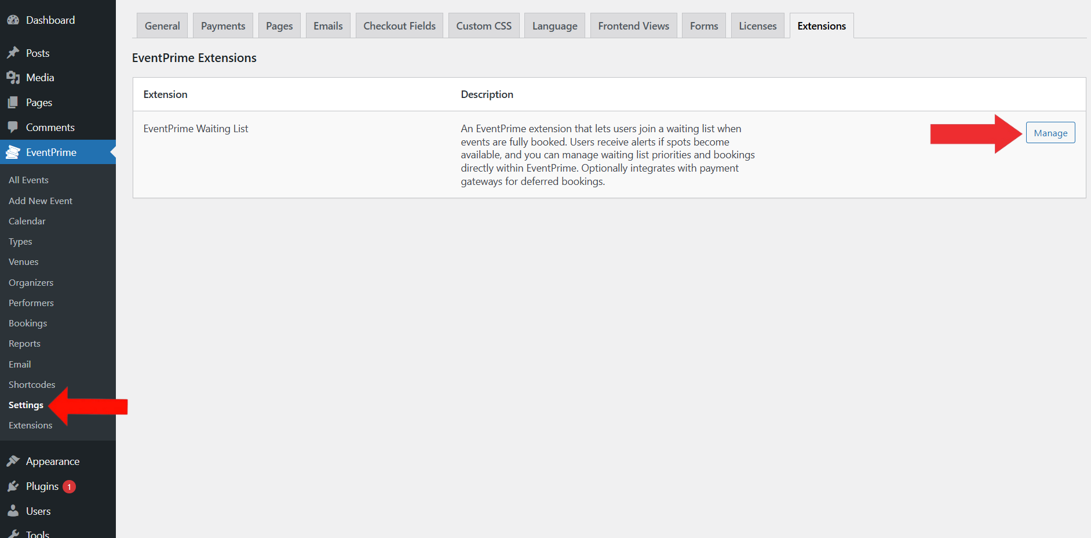Viewport: 1091px width, 538px height.
Task: Go to the Frontend Views tab
Action: [633, 26]
